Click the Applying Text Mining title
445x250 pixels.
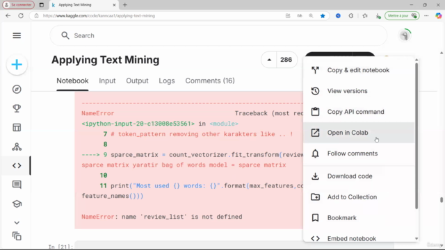[105, 60]
